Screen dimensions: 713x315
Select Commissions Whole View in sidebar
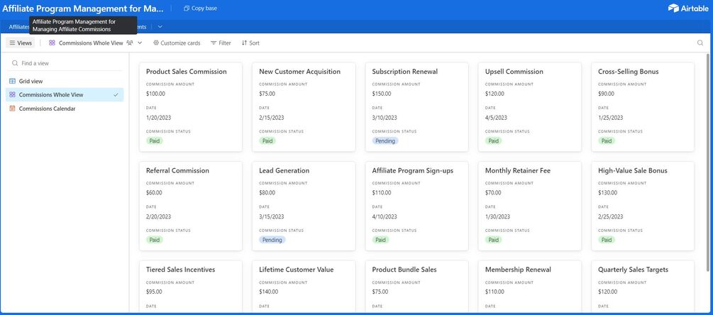click(x=51, y=95)
